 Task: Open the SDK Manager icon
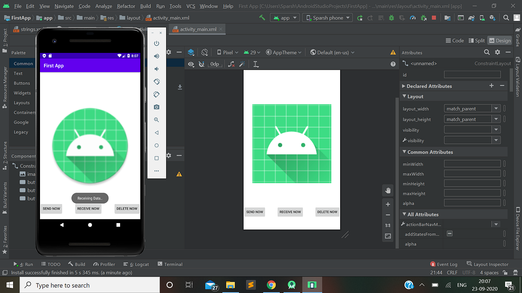pos(492,18)
